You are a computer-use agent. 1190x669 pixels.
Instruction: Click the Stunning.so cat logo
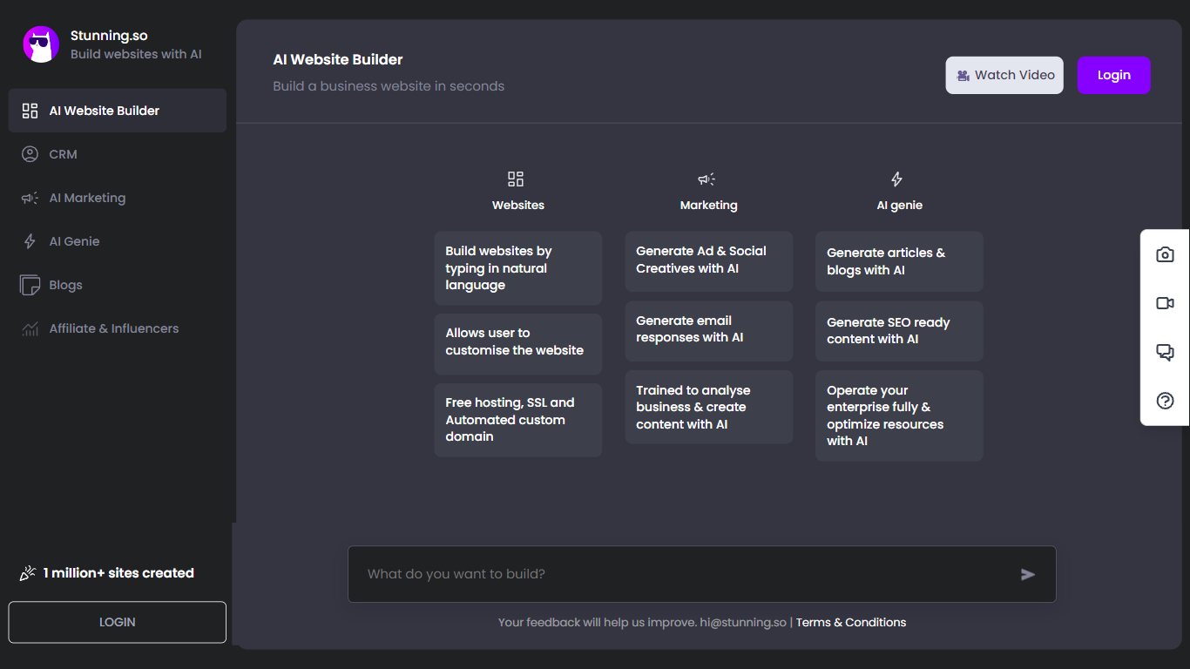[x=40, y=44]
